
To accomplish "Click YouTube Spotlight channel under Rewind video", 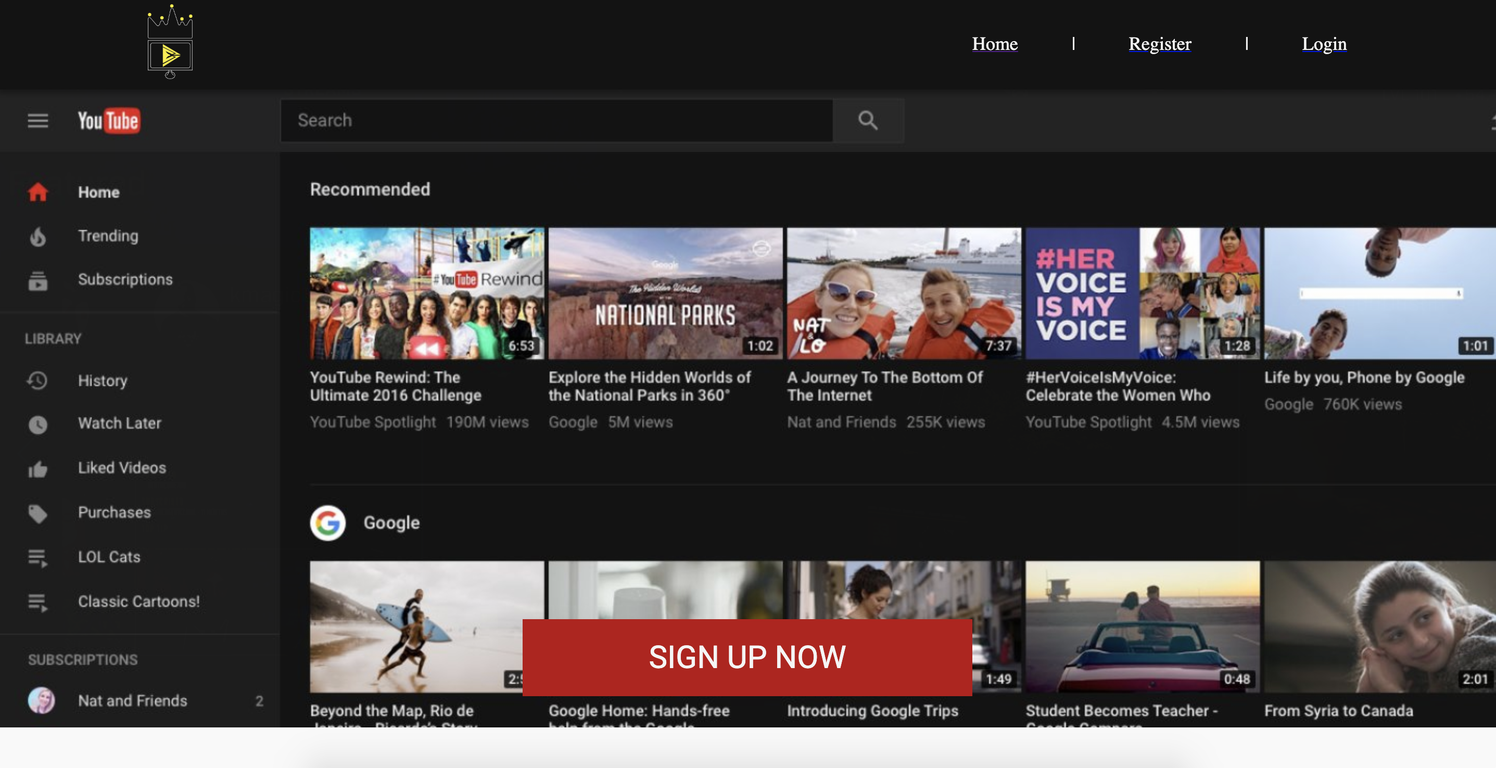I will click(373, 422).
